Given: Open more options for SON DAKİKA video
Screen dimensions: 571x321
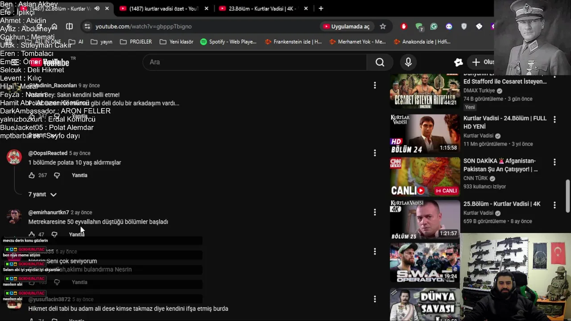Looking at the screenshot, I should (554, 162).
